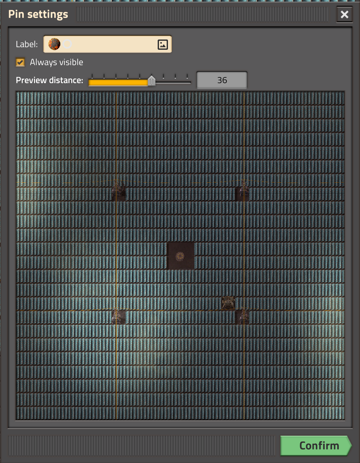360x463 pixels.
Task: Close the Pin settings dialog
Action: coord(344,14)
